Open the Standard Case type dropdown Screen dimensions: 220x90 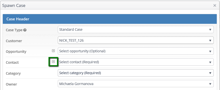pyautogui.click(x=136, y=30)
